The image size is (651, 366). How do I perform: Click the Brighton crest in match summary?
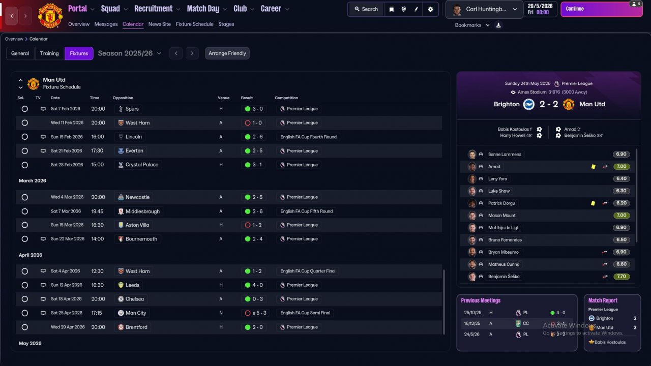pyautogui.click(x=529, y=104)
